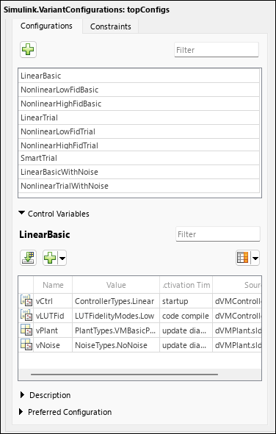This screenshot has width=276, height=434.
Task: Click vPlant's dVMPlant.sl source cell
Action: 237,330
